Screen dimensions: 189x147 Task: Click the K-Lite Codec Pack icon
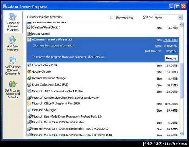point(29,85)
